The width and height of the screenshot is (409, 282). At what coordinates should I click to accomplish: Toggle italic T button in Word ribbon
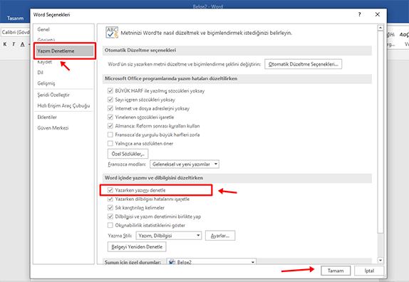14,44
